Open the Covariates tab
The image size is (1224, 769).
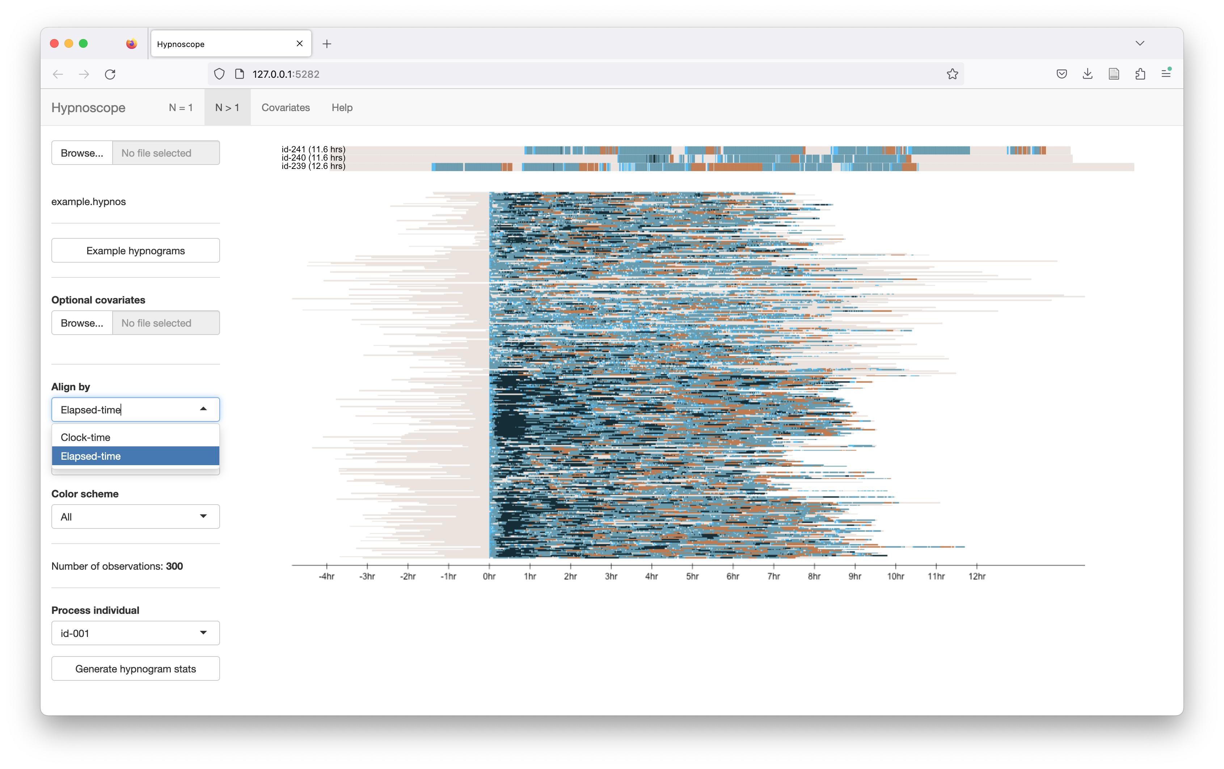[x=285, y=108]
